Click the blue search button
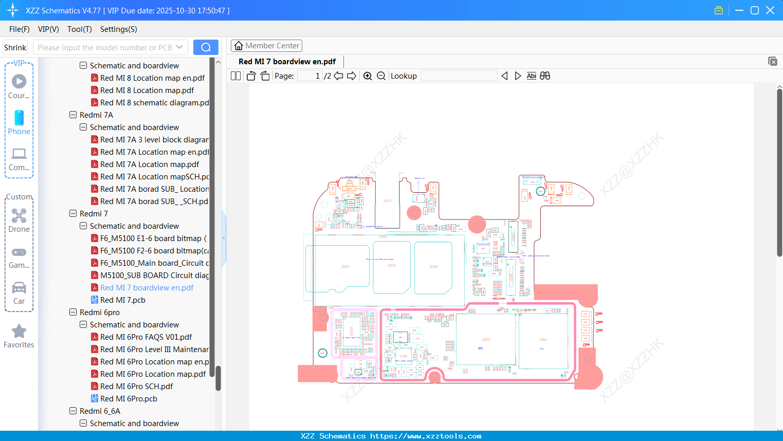 click(x=206, y=47)
